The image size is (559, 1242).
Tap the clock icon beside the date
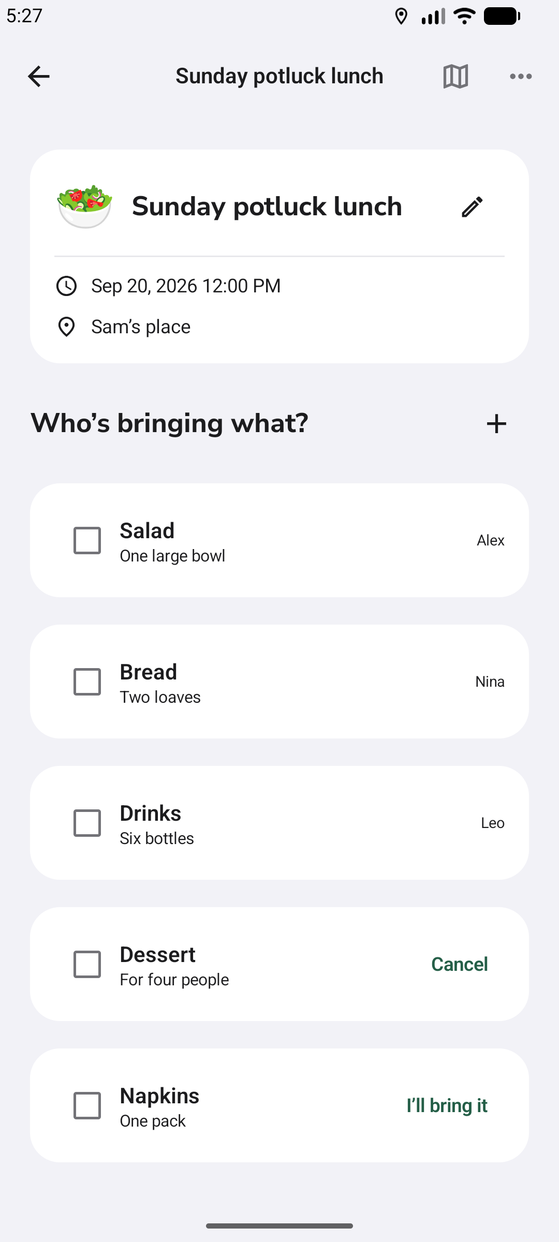[x=66, y=286]
